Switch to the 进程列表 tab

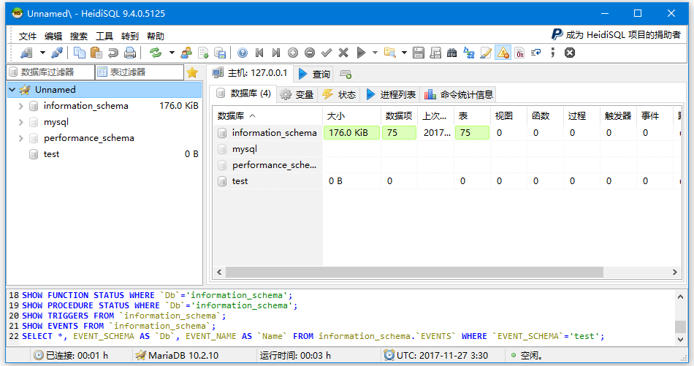(x=391, y=94)
